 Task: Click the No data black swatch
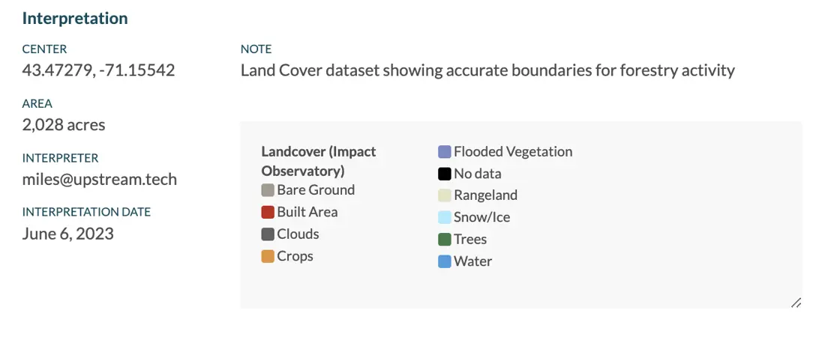pos(445,174)
